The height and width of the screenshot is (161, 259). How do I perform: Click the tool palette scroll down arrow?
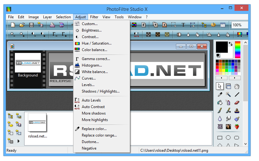245,144
